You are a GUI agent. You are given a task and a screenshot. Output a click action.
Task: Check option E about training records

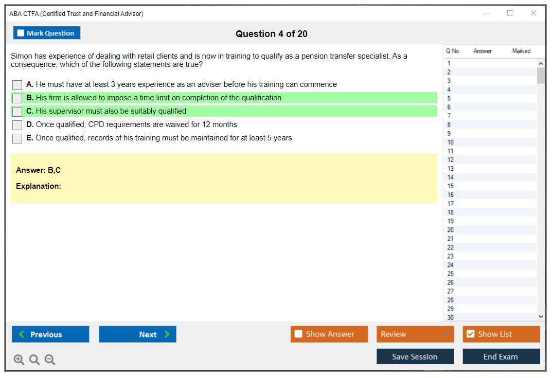(x=17, y=138)
